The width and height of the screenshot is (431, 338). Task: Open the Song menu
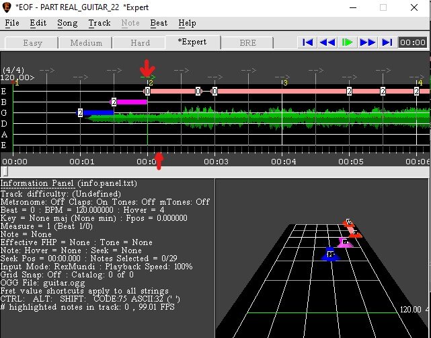[x=67, y=23]
